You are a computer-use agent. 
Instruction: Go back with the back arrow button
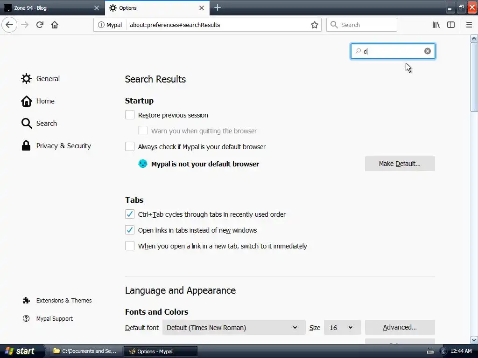pyautogui.click(x=9, y=25)
